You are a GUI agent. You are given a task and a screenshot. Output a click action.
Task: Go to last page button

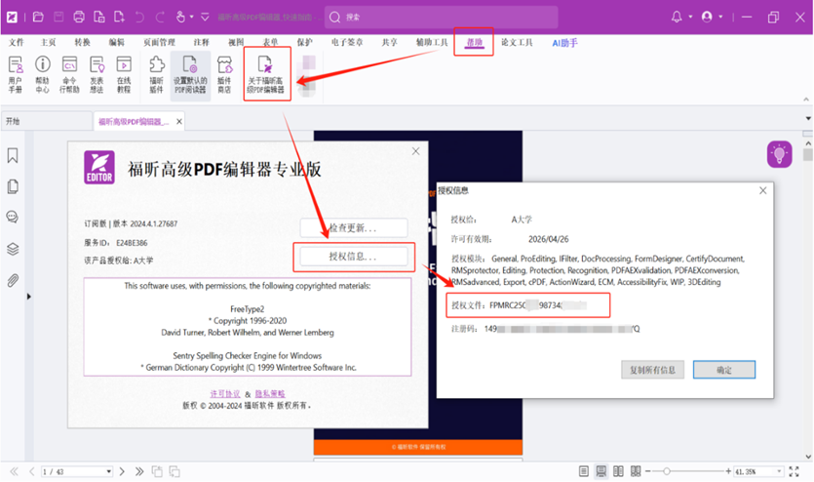[139, 471]
